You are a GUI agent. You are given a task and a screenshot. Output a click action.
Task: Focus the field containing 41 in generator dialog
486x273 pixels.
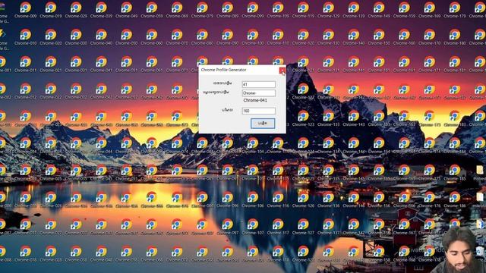pyautogui.click(x=258, y=84)
